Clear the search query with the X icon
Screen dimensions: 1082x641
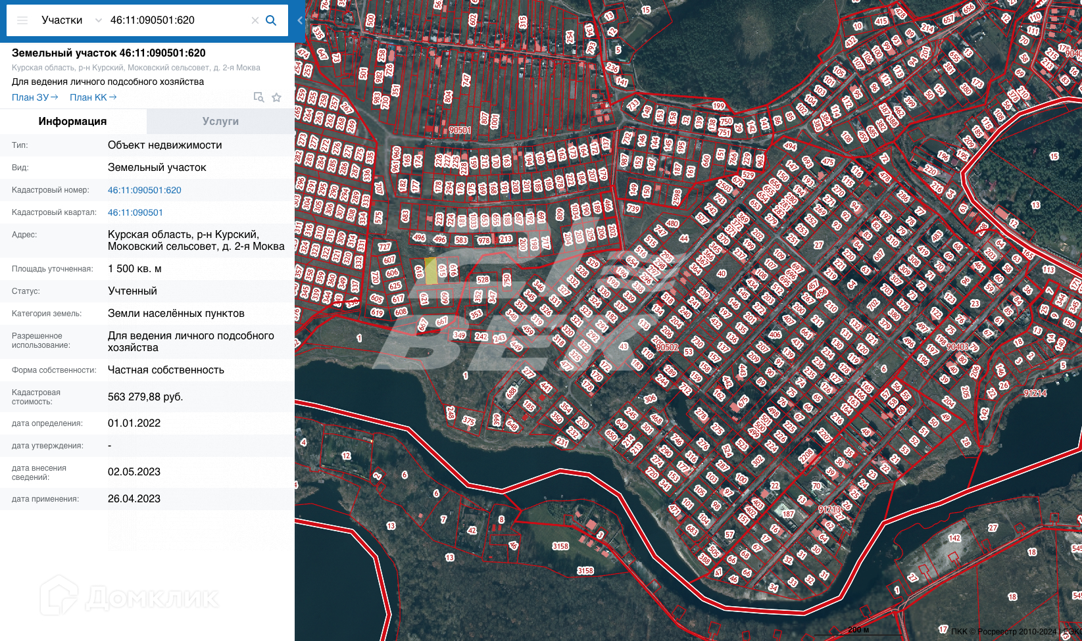click(255, 20)
